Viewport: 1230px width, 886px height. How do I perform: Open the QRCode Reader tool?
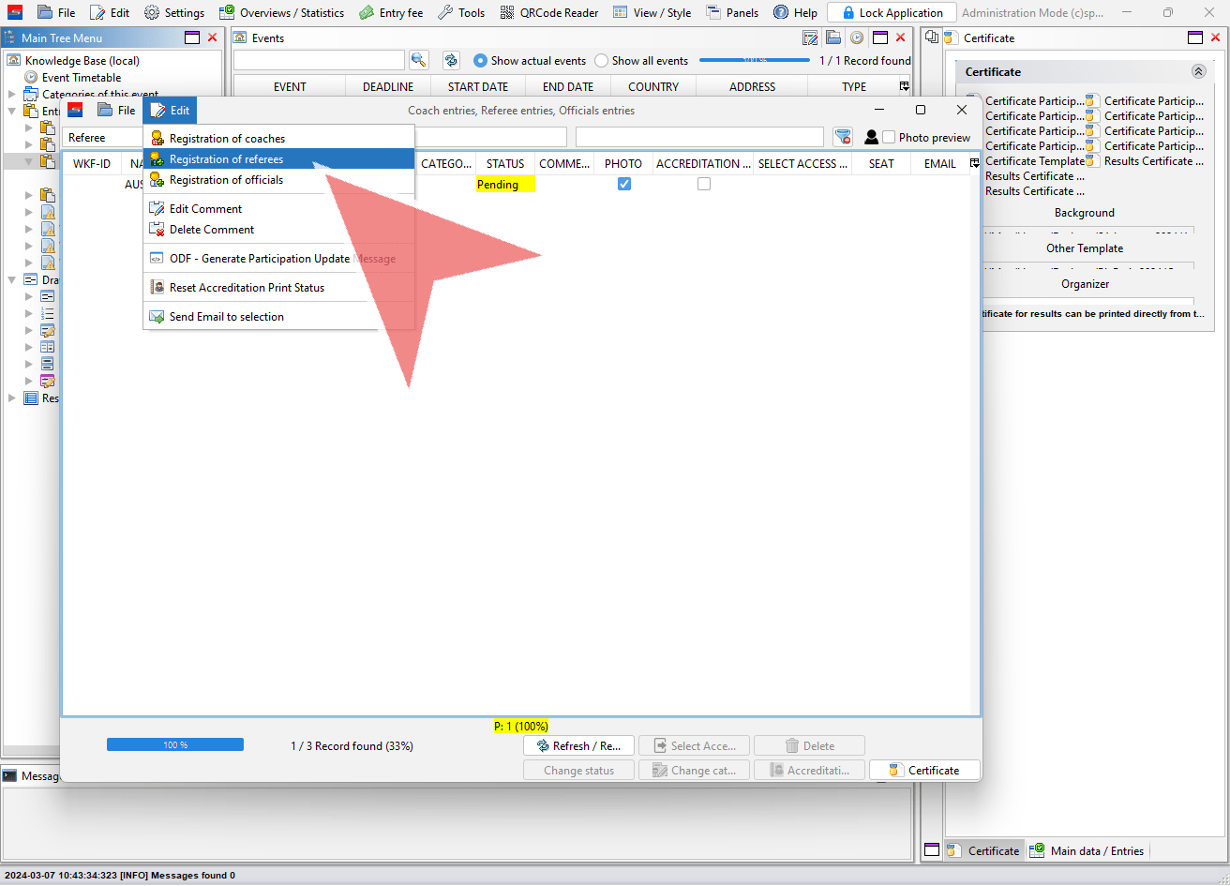click(x=550, y=12)
